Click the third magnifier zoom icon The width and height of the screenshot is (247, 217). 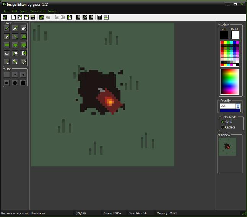[91, 17]
